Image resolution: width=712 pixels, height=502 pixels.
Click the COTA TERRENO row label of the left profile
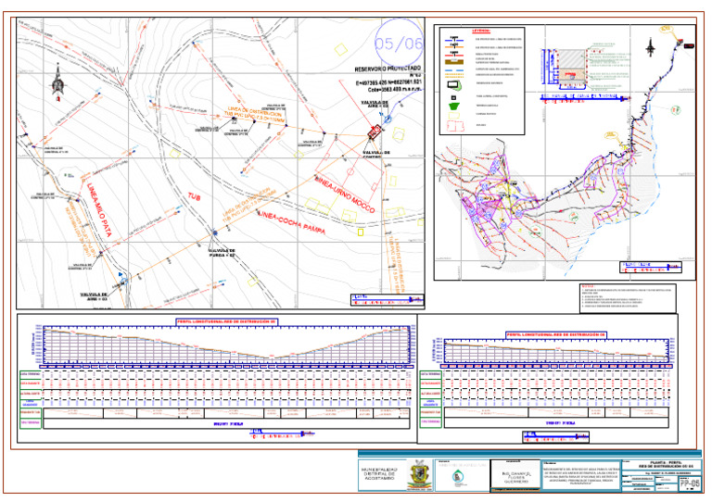(x=30, y=374)
